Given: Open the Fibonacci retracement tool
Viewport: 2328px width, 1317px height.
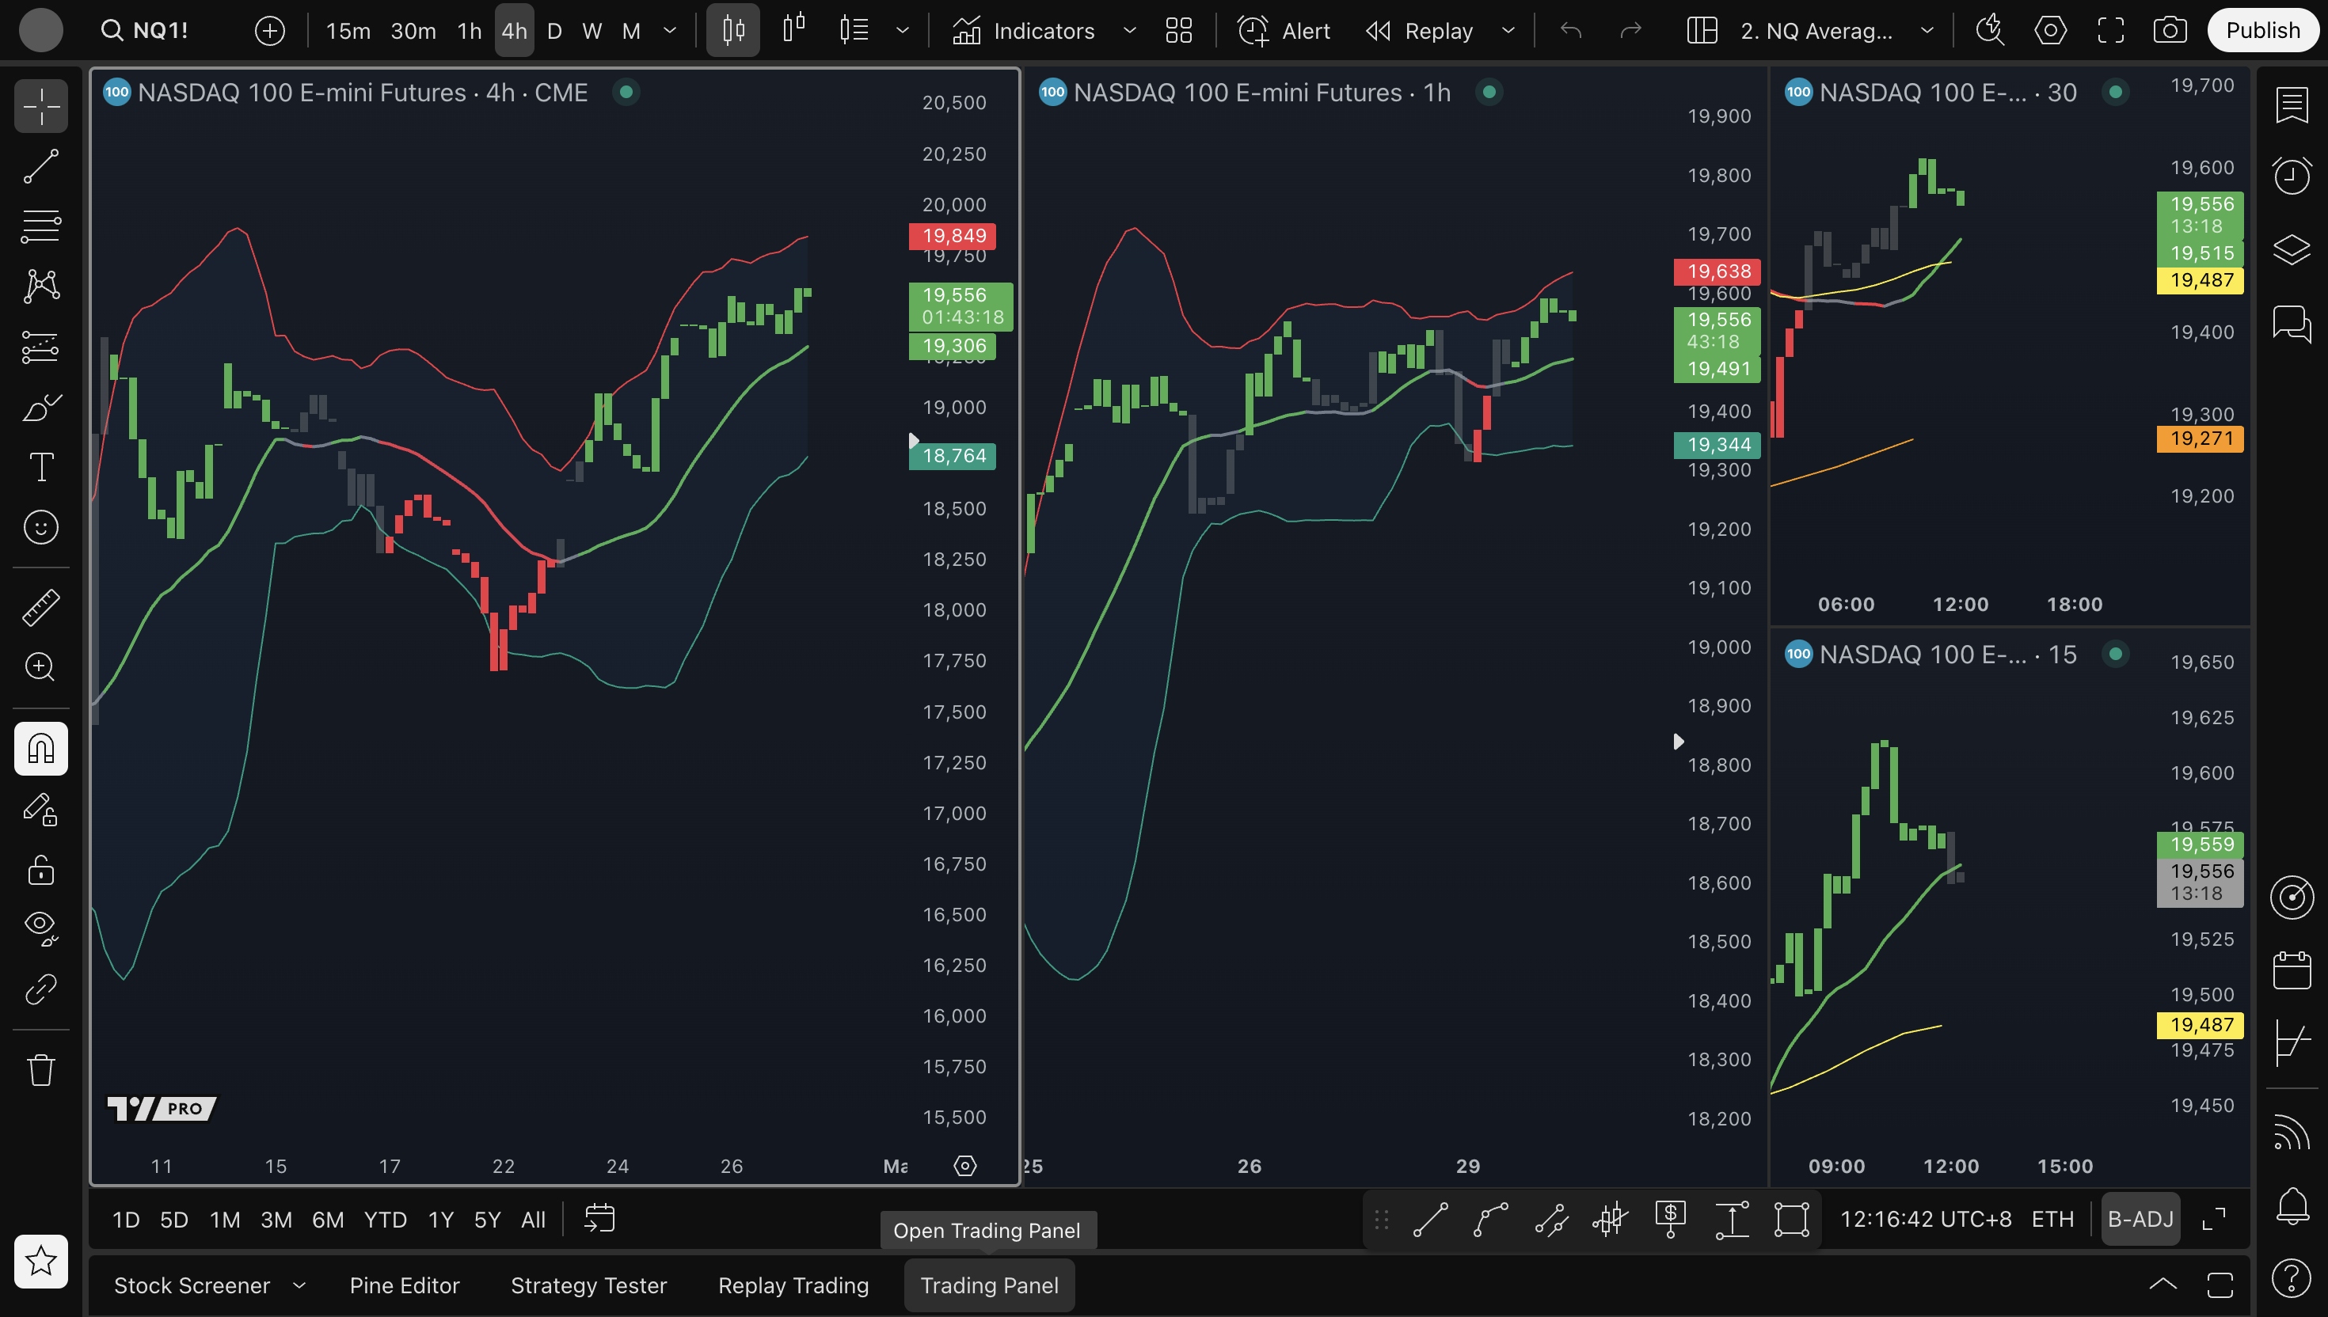Looking at the screenshot, I should coord(40,226).
